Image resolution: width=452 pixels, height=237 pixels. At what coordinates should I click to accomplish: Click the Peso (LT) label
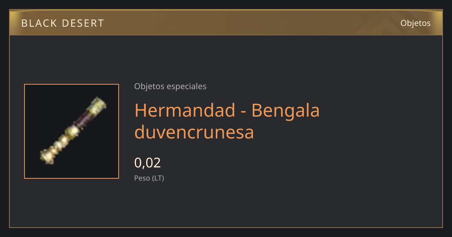coord(149,178)
